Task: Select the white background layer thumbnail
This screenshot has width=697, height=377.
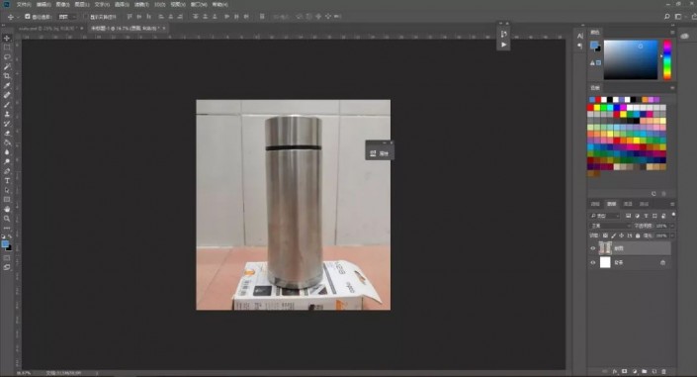Action: [605, 262]
